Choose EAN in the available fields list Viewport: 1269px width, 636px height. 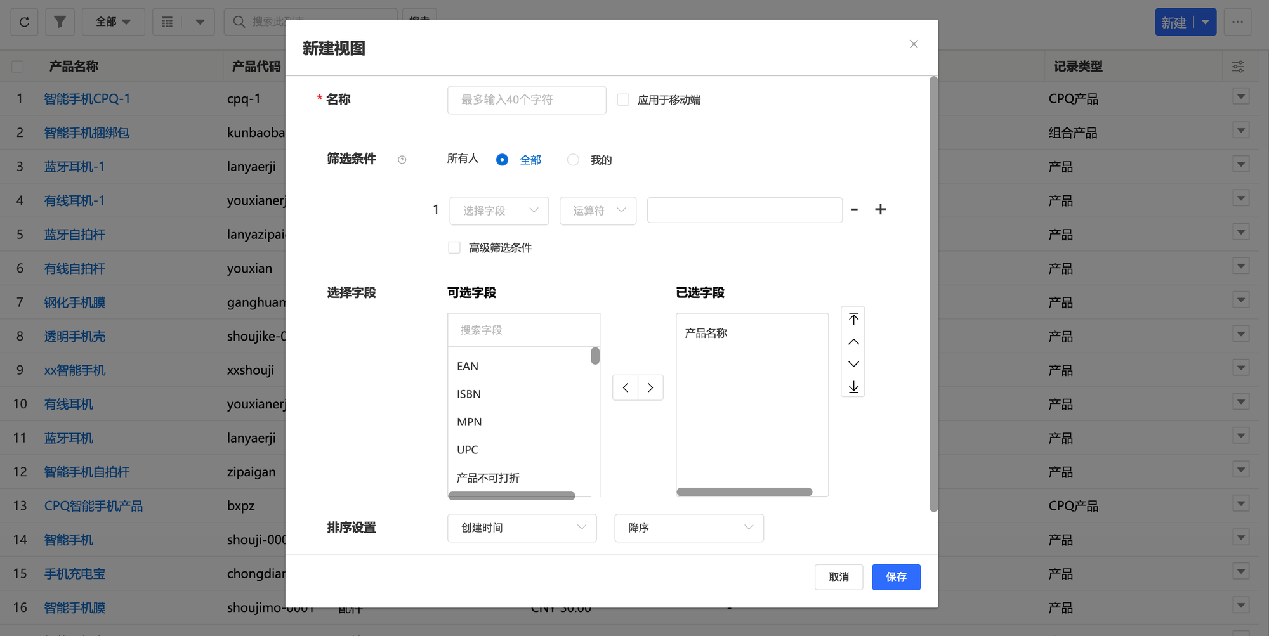click(x=468, y=366)
